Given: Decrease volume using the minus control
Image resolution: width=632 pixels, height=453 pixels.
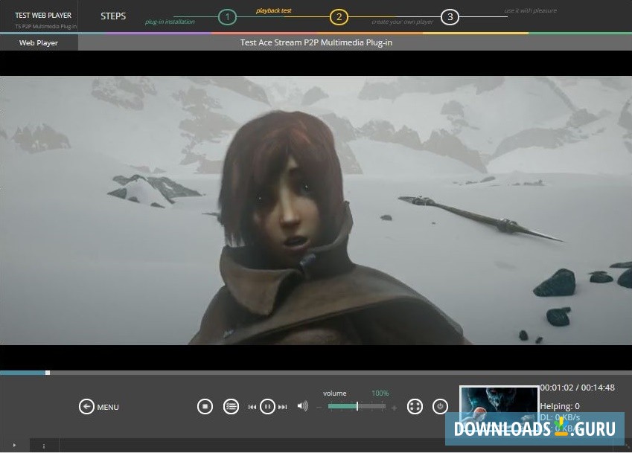Looking at the screenshot, I should tap(319, 407).
